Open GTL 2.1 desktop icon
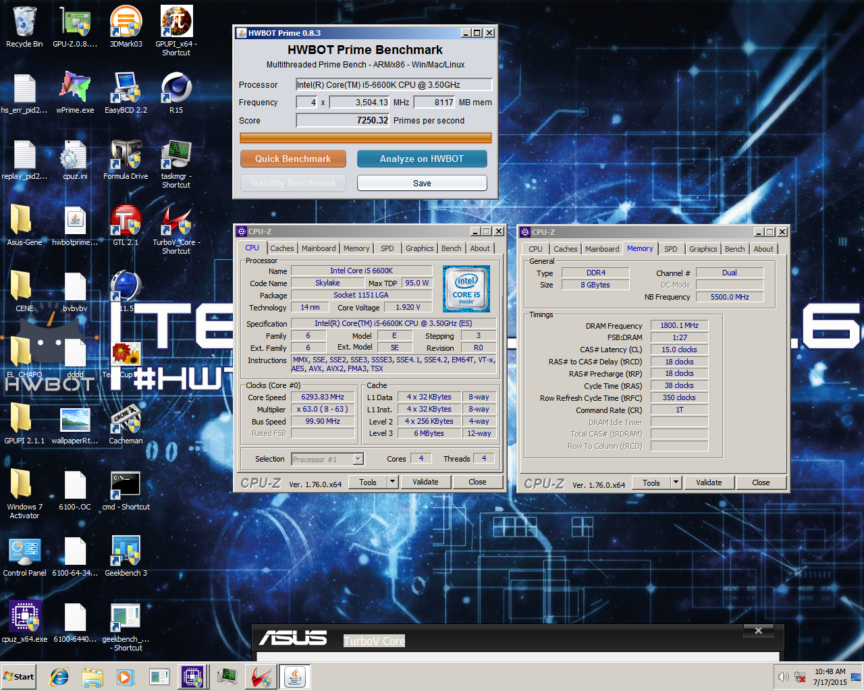Image resolution: width=864 pixels, height=691 pixels. [126, 225]
